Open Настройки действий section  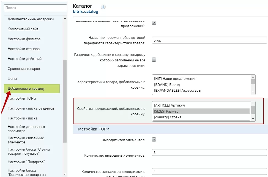pyautogui.click(x=24, y=59)
